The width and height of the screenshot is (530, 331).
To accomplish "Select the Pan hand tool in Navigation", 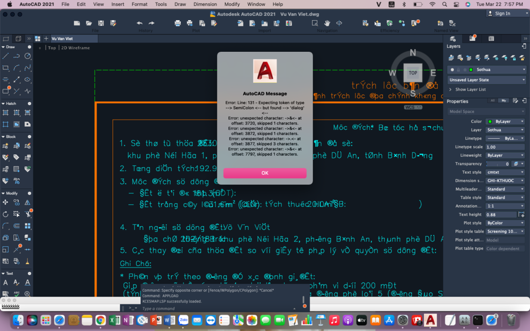I will pos(327,23).
